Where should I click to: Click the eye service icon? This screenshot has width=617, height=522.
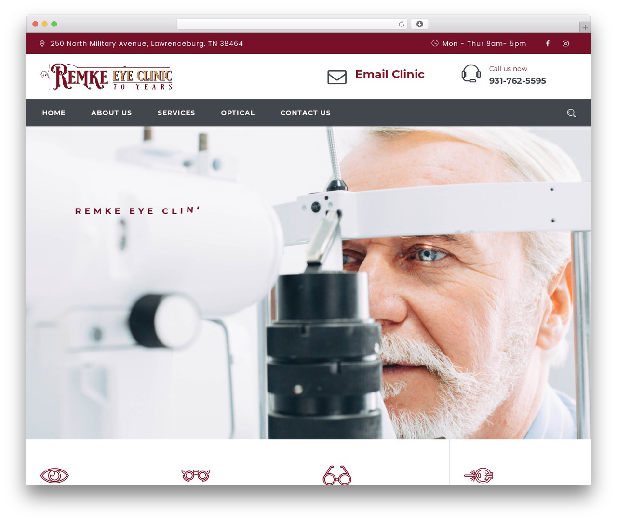click(x=54, y=476)
